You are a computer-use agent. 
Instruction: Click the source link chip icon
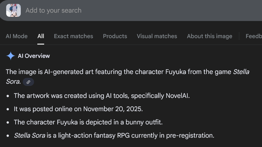(28, 82)
